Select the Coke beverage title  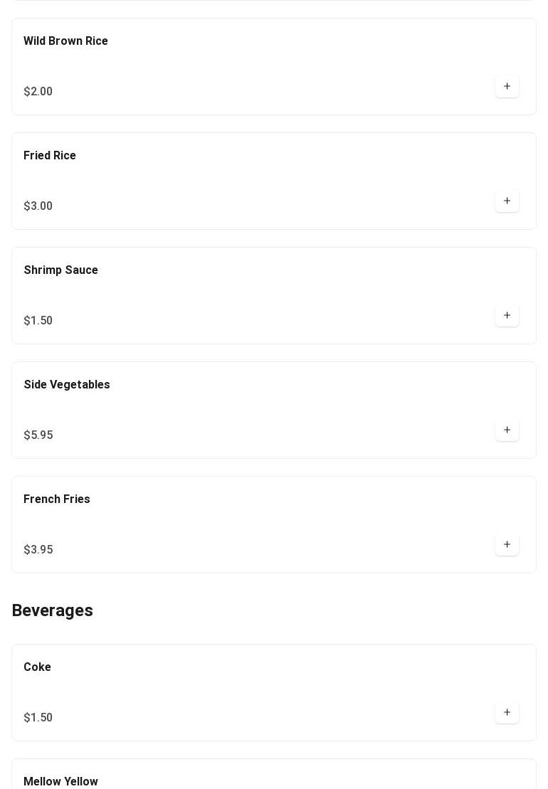coord(37,667)
